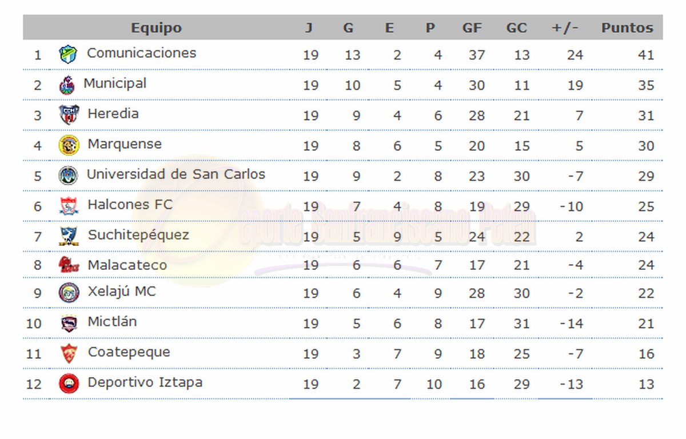
Task: Click the Coatepeque team crest icon
Action: (x=69, y=353)
